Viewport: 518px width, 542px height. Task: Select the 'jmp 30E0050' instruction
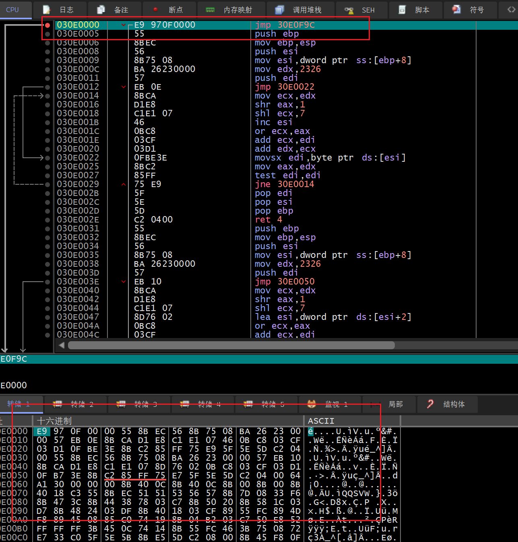(x=285, y=282)
